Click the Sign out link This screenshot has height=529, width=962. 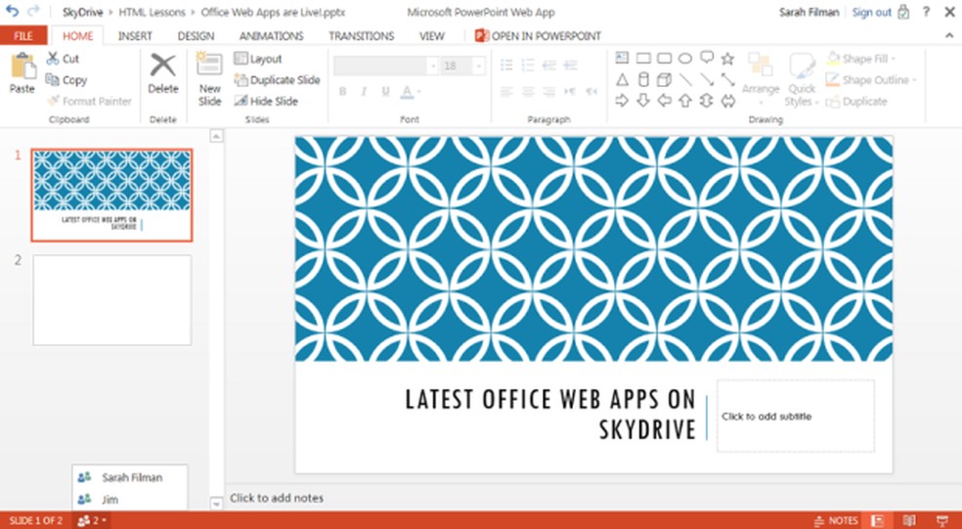tap(872, 12)
